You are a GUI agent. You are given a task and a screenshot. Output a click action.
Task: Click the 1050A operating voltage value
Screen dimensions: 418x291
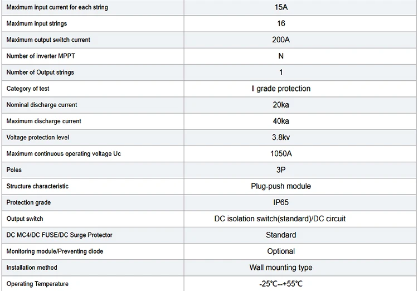click(281, 153)
